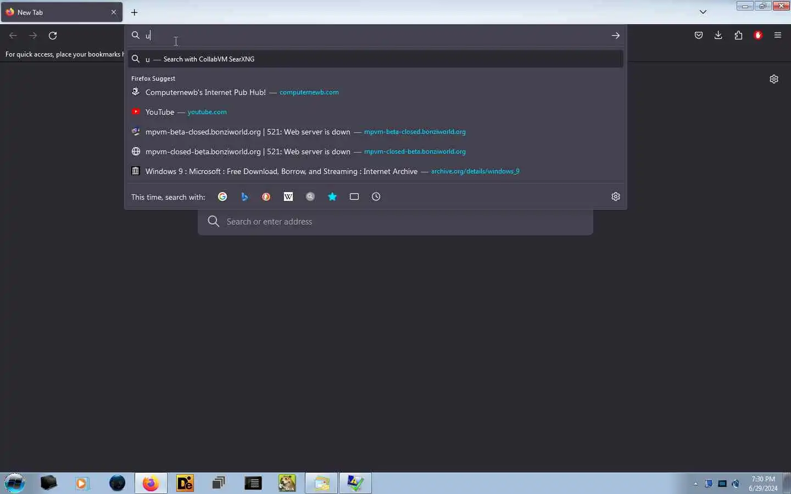
Task: Close the New Tab tab
Action: pos(114,12)
